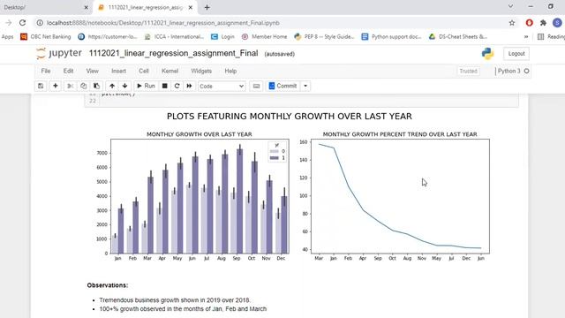Paste cells below icon
The height and width of the screenshot is (318, 565).
coord(96,86)
